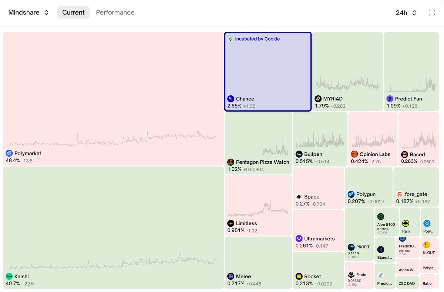Click the 0.207% Polygun value
Screen dimensions: 444x292
356,202
